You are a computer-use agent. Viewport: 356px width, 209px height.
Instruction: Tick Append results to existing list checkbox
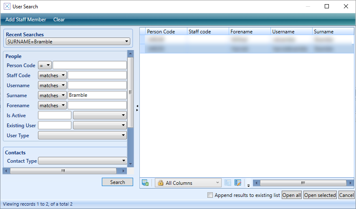210,195
